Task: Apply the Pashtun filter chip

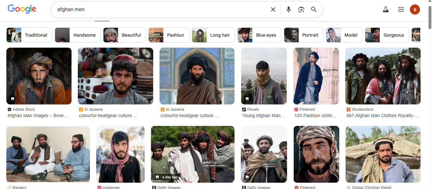Action: coord(169,35)
